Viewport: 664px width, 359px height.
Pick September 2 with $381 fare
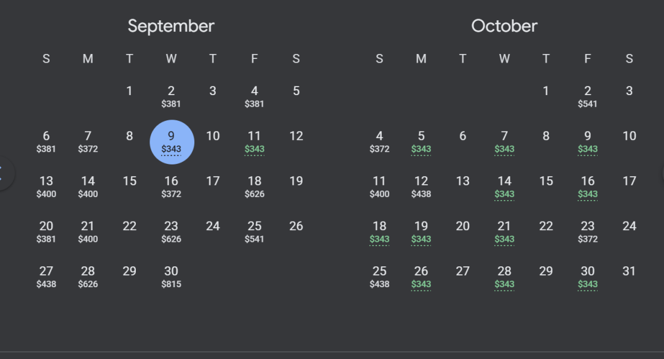(171, 97)
